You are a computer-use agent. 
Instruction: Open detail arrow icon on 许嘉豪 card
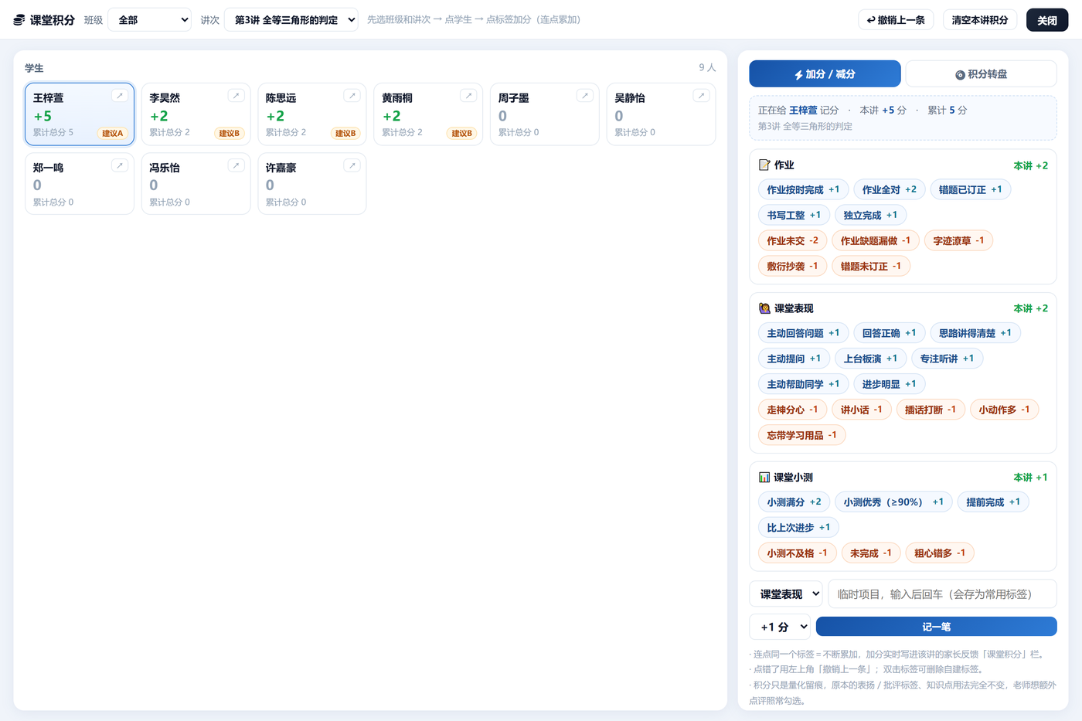(352, 165)
